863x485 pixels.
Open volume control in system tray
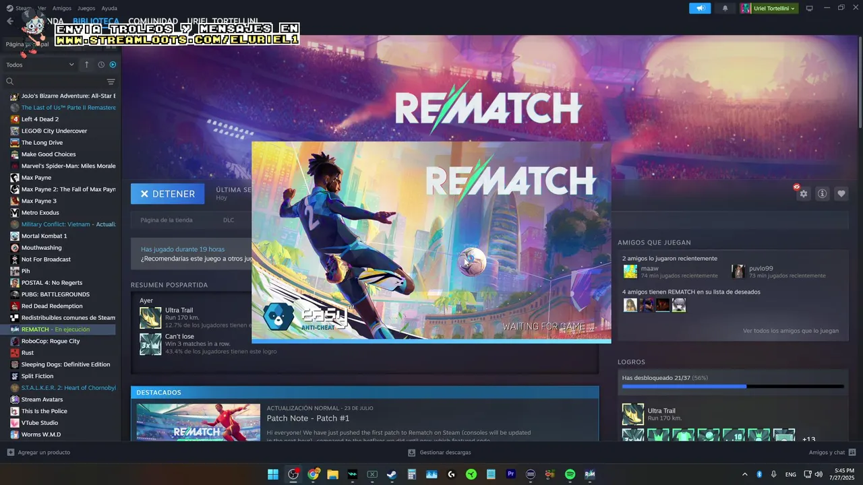[x=819, y=474]
